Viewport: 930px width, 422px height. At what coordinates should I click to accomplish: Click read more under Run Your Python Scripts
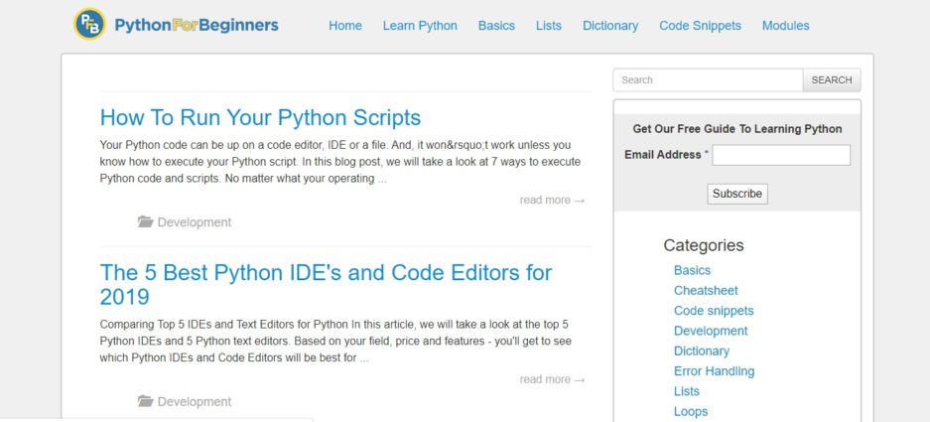(552, 200)
